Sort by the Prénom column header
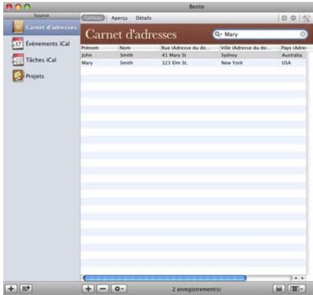 pos(99,48)
